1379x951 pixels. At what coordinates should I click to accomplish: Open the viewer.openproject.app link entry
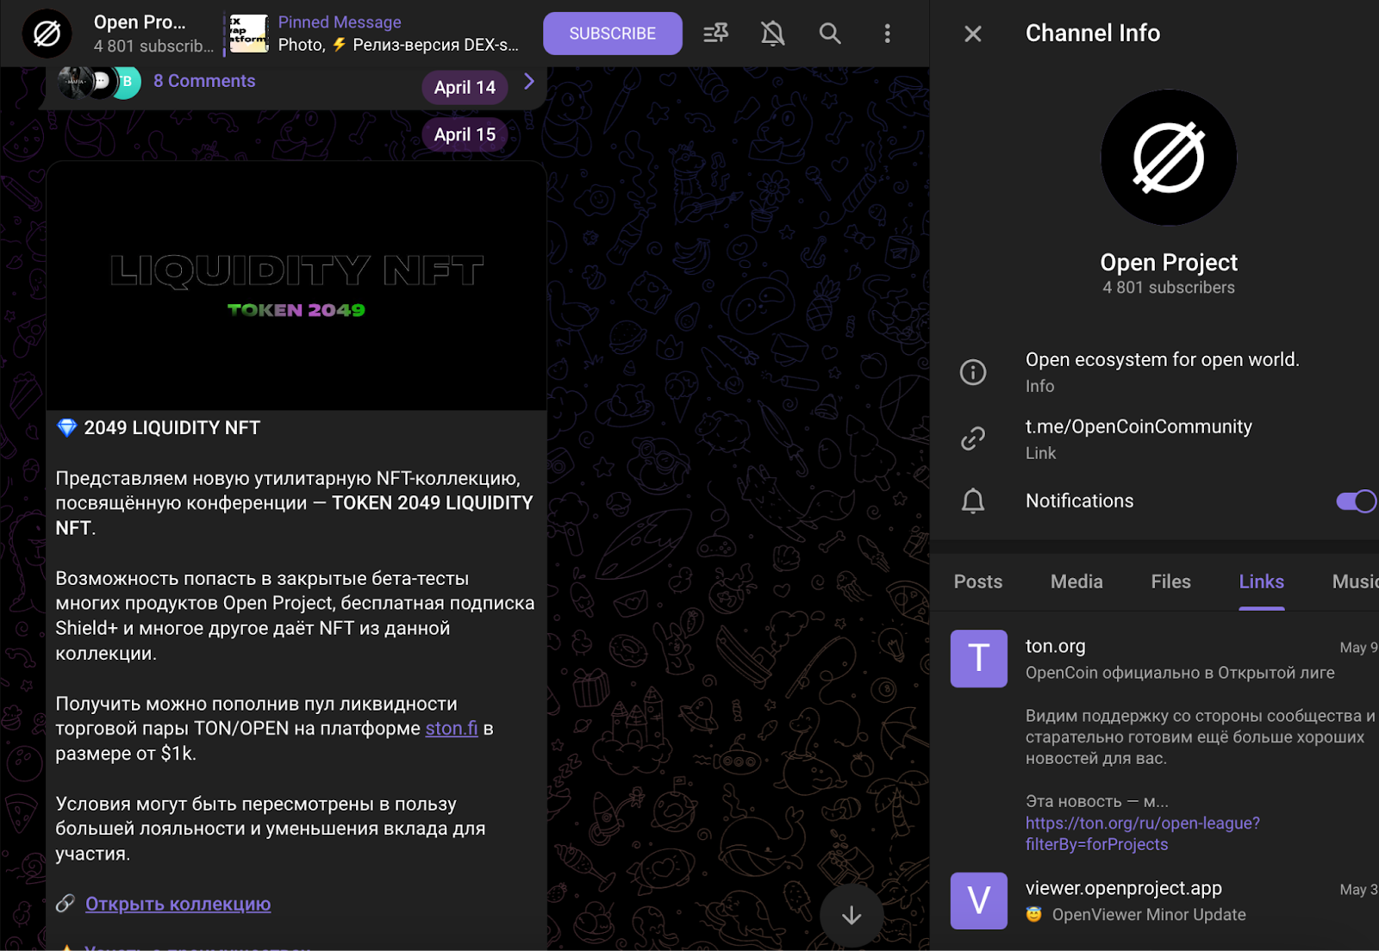click(x=1124, y=888)
